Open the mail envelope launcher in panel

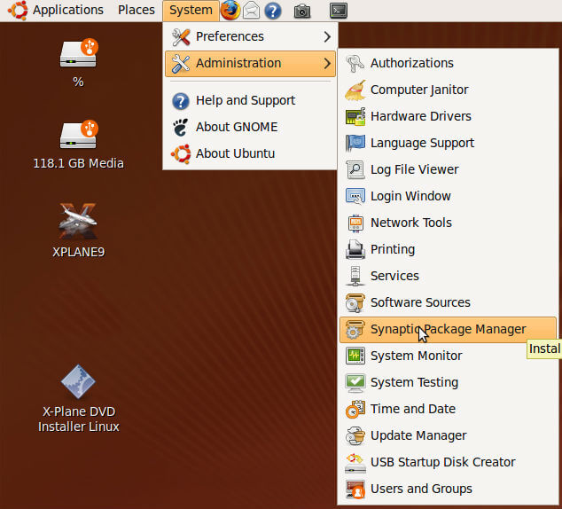pyautogui.click(x=251, y=11)
